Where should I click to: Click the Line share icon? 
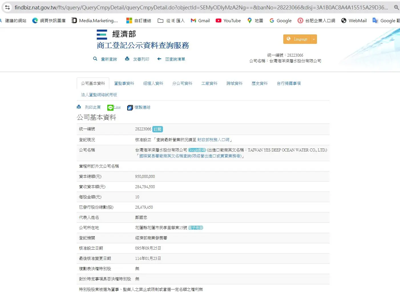point(110,108)
